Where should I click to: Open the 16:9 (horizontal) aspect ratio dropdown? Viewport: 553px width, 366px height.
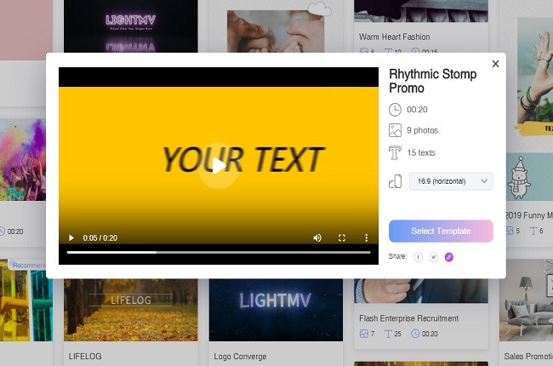click(451, 181)
